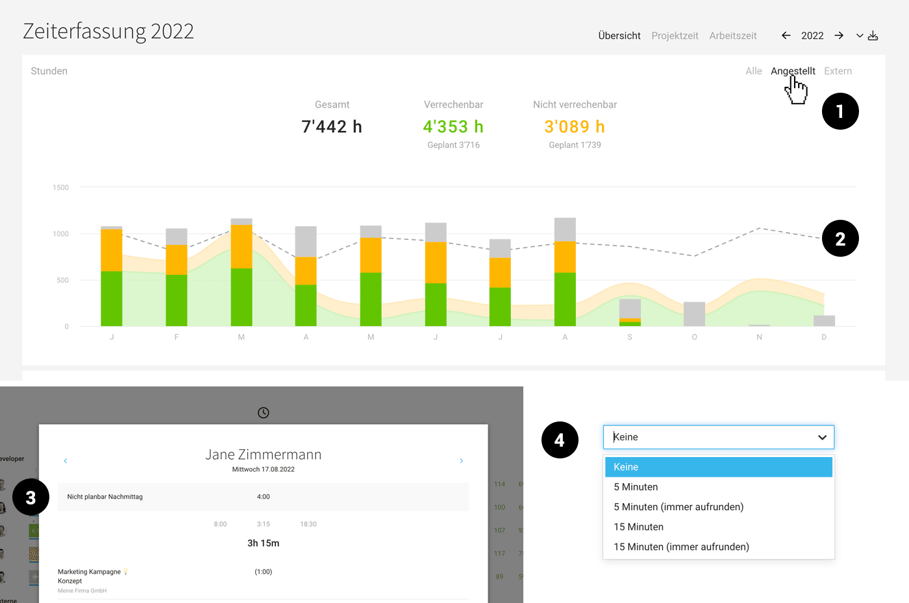Open the Marketing Kampagne entry
This screenshot has width=909, height=603.
89,572
